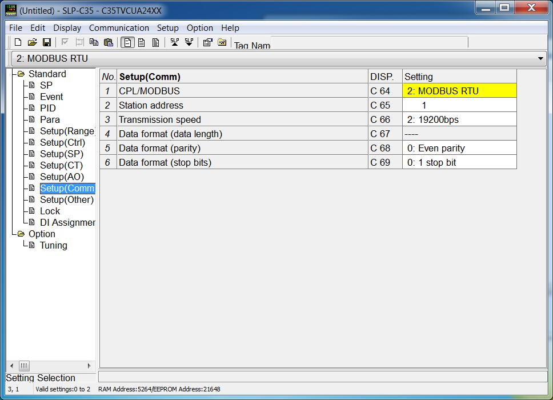Open the Edit menu
The height and width of the screenshot is (400, 553).
pyautogui.click(x=38, y=28)
